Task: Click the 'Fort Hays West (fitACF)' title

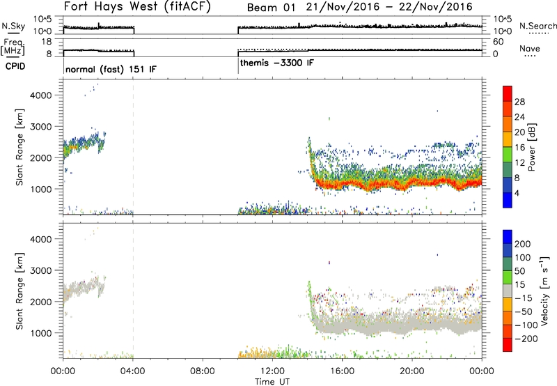Action: tap(136, 7)
